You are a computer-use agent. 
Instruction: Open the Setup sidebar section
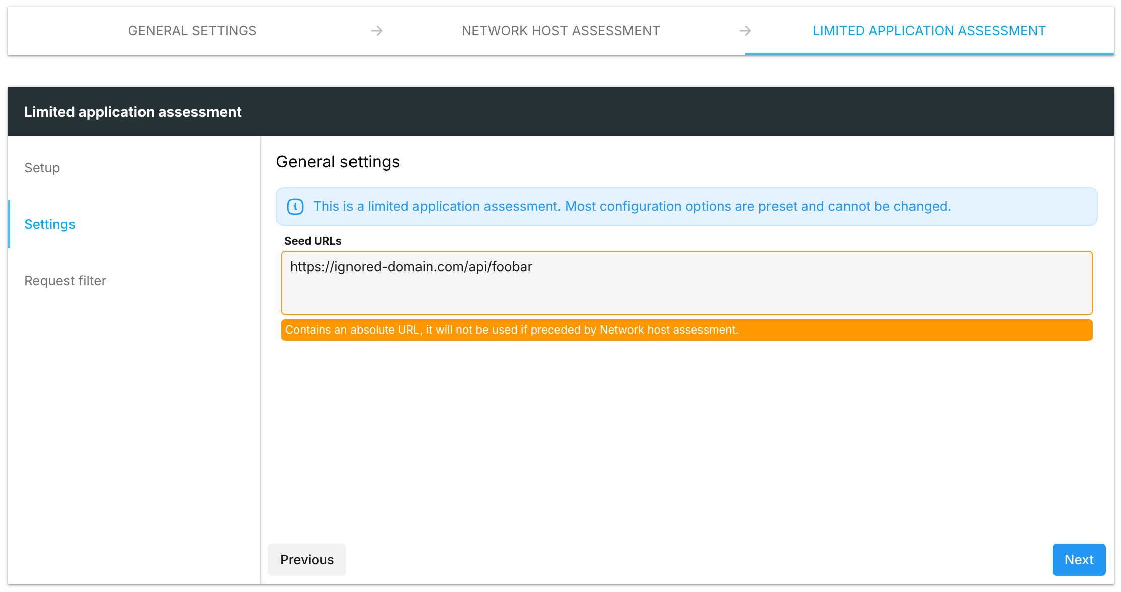[42, 168]
